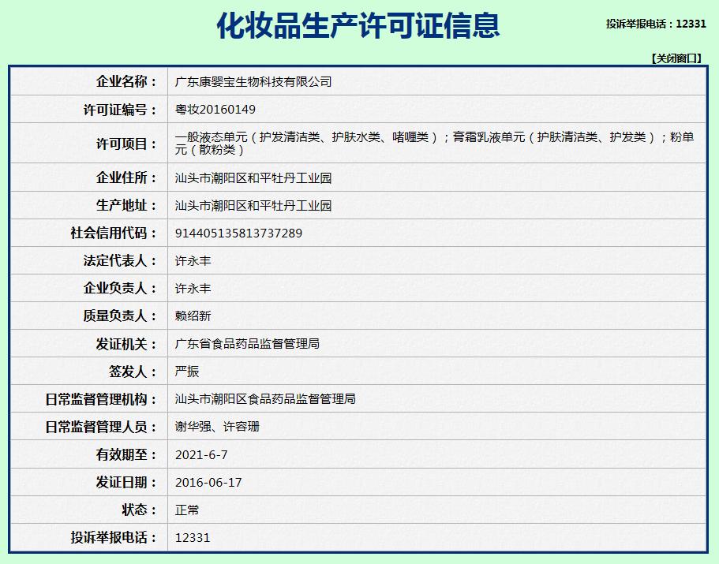Image resolution: width=719 pixels, height=564 pixels.
Task: Select the enterprise address 汕头市潮阳区和平牡丹工业园
Action: pos(254,178)
